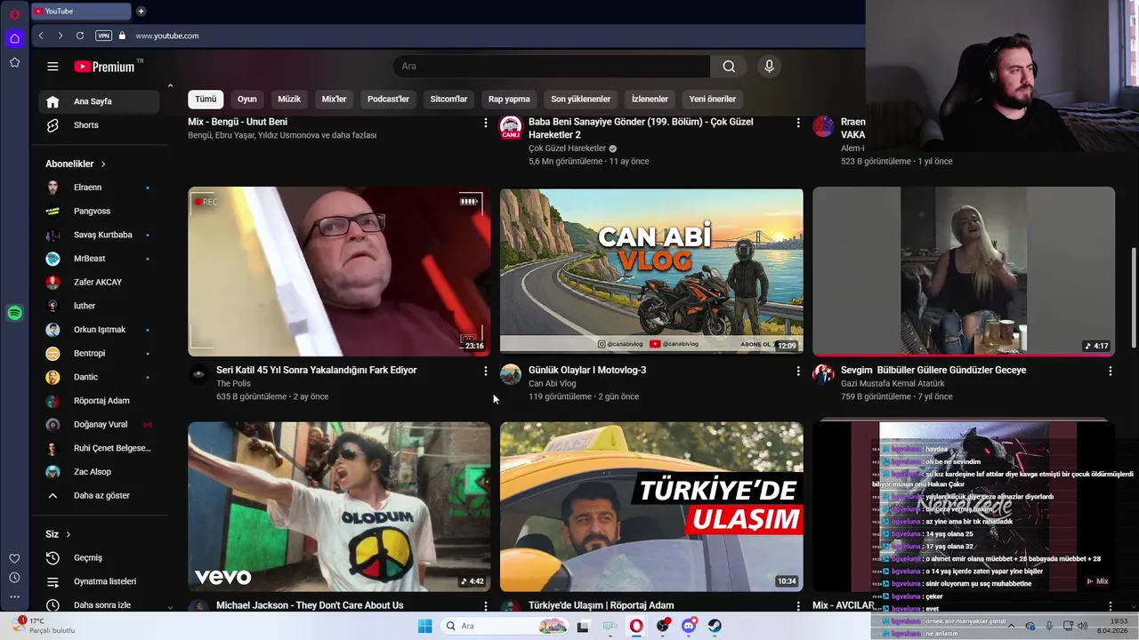Open The Polis channel link
1139x640 pixels.
point(233,384)
